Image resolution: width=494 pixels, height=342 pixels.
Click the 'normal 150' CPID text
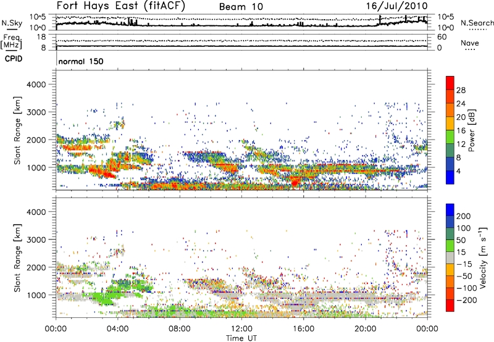(x=81, y=61)
